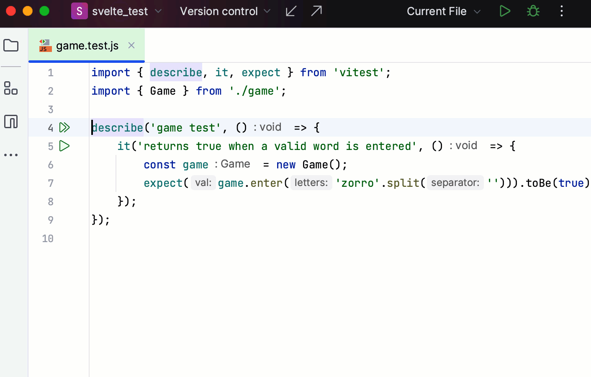This screenshot has width=591, height=377.
Task: Toggle the Structure tool window
Action: [x=11, y=88]
